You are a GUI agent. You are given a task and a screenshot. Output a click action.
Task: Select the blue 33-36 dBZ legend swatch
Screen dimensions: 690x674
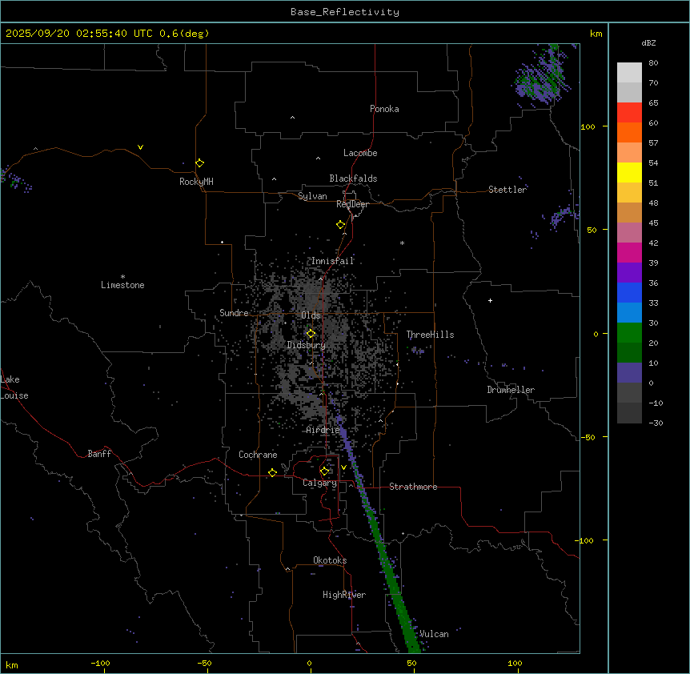coord(629,292)
